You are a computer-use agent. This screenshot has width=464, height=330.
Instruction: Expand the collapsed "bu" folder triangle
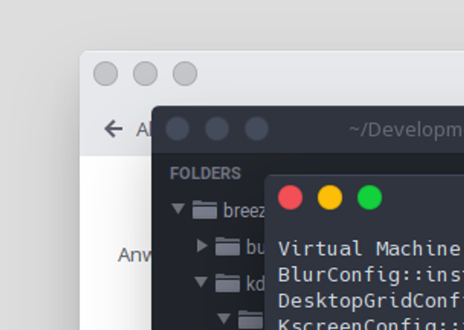tap(202, 246)
